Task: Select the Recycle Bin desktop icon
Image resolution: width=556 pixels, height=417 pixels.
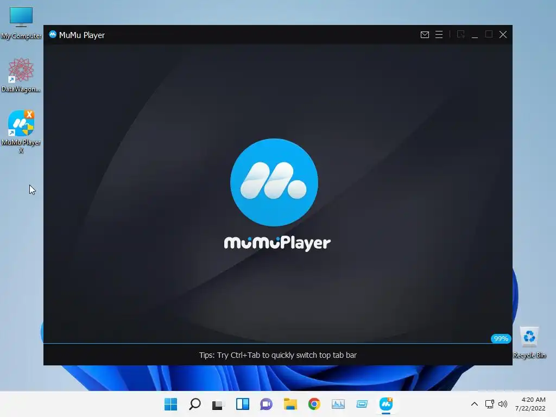Action: tap(529, 343)
